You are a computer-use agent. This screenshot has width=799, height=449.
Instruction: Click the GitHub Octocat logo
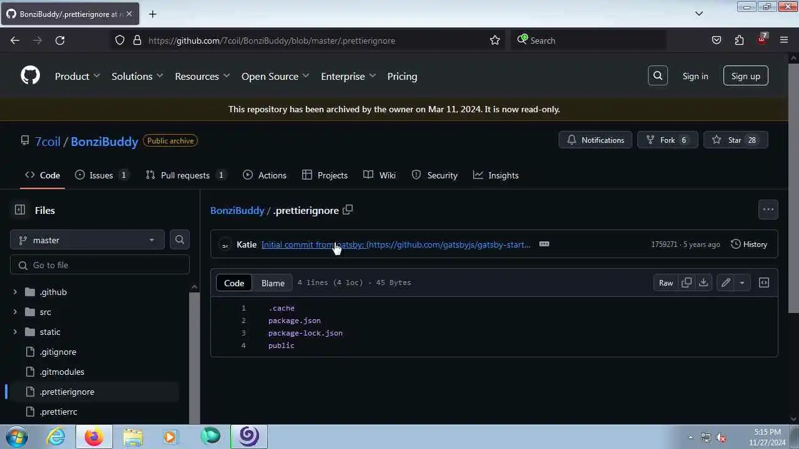pos(30,76)
